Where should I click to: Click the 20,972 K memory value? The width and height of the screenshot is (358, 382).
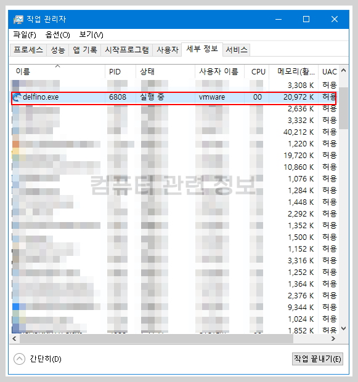298,97
